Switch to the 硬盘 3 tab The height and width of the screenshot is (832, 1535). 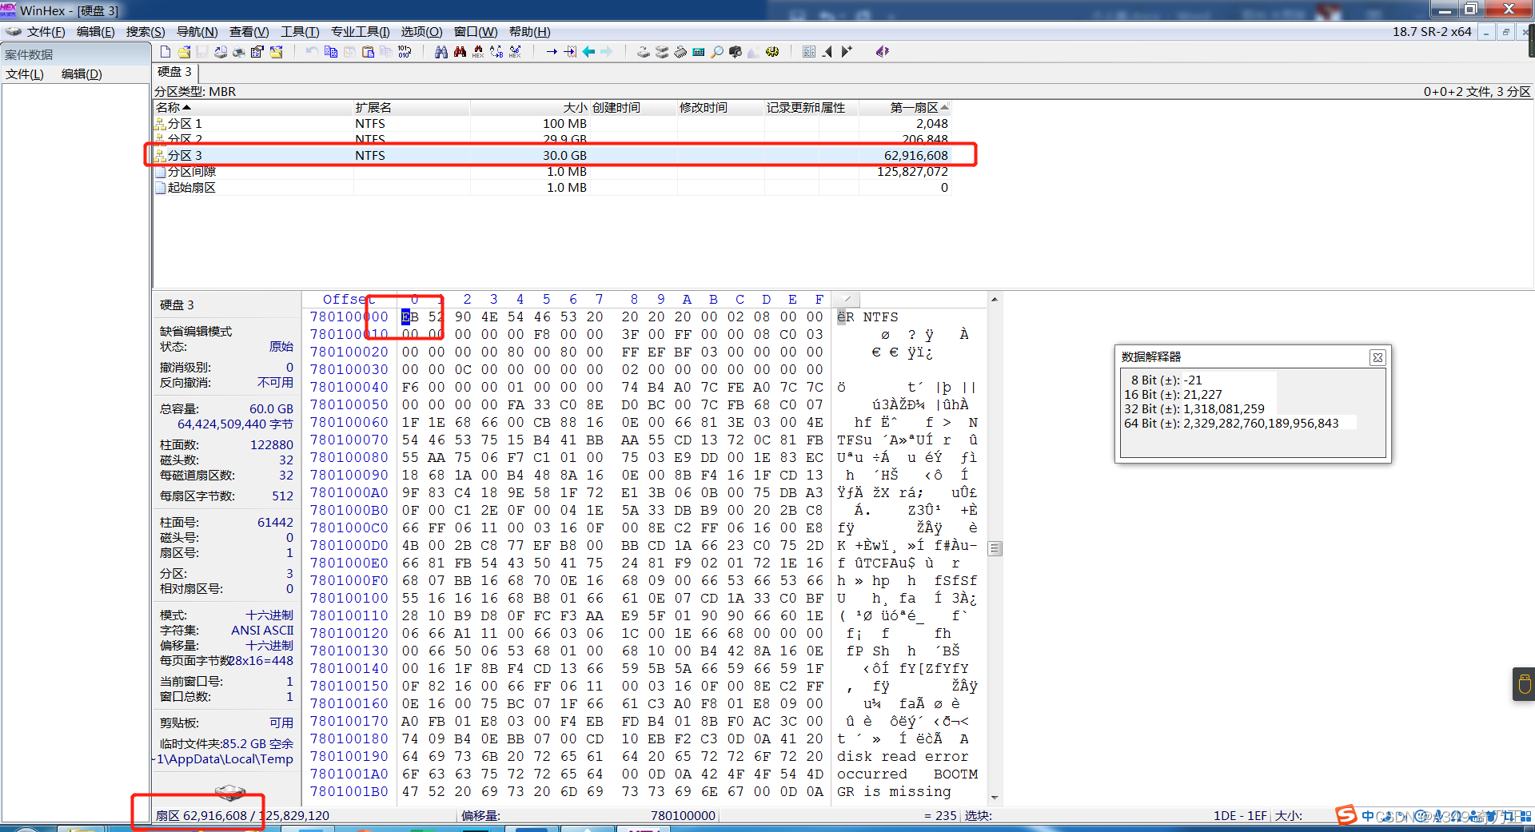point(174,72)
